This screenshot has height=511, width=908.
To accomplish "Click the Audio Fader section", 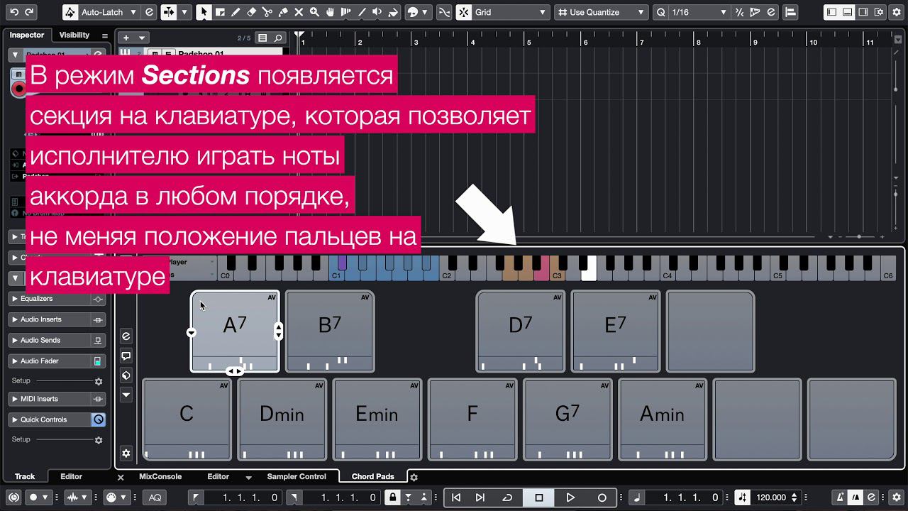I will tap(50, 361).
